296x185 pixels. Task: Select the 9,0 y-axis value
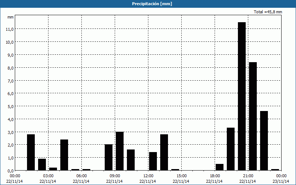point(10,55)
